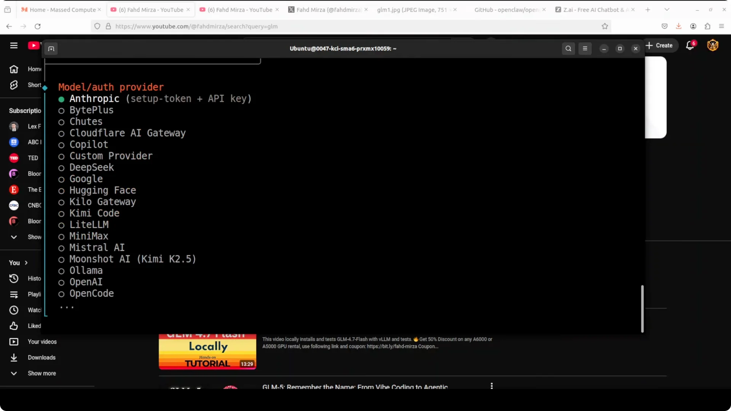Open a new browser tab
This screenshot has height=411, width=731.
pyautogui.click(x=648, y=10)
